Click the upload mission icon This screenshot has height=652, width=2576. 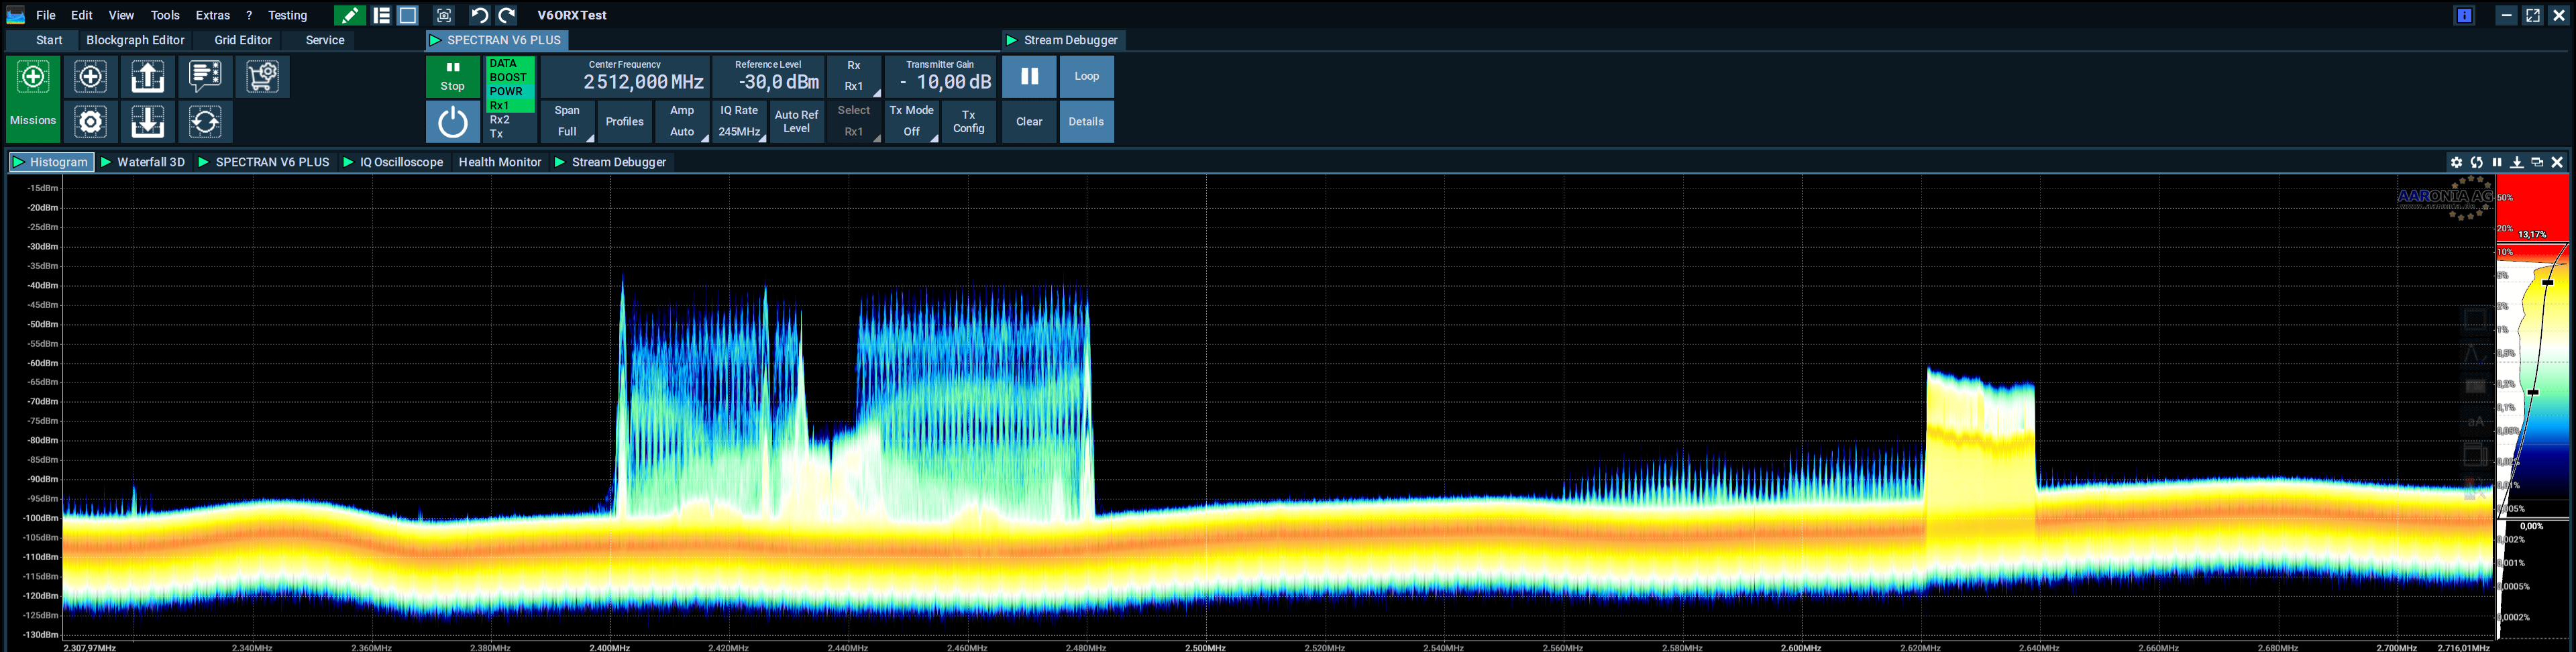148,76
